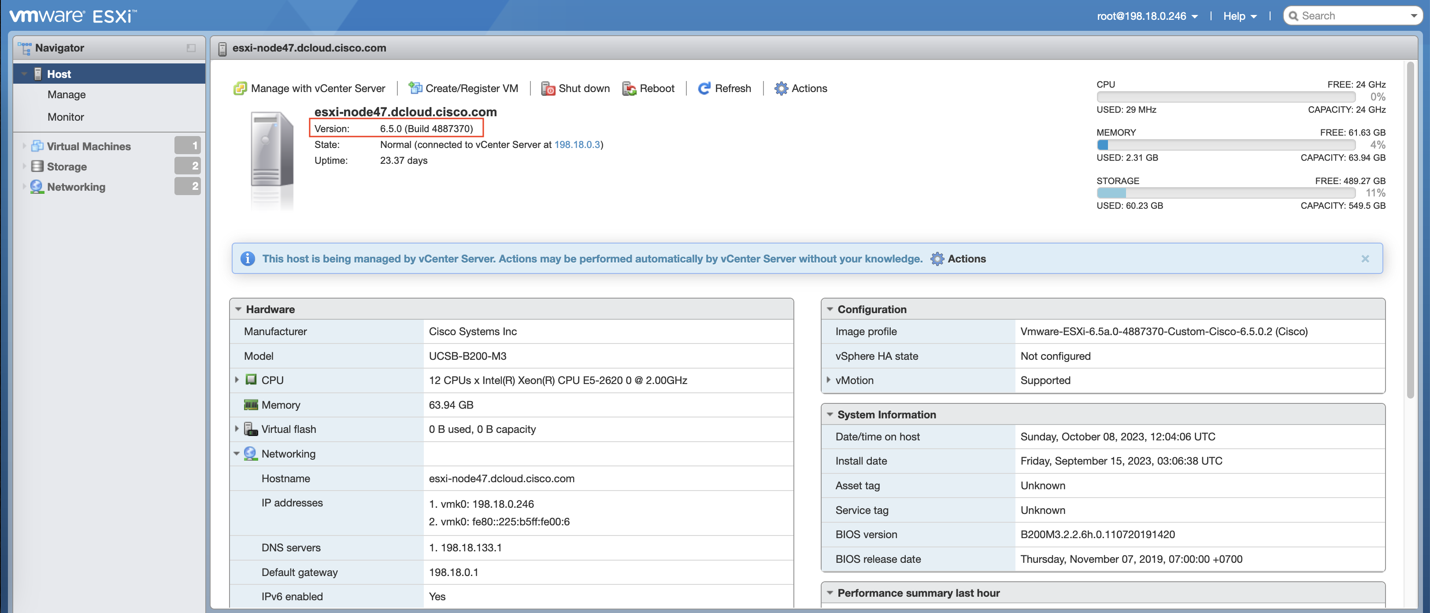Minimize the Navigator panel
The width and height of the screenshot is (1430, 613).
(x=191, y=48)
